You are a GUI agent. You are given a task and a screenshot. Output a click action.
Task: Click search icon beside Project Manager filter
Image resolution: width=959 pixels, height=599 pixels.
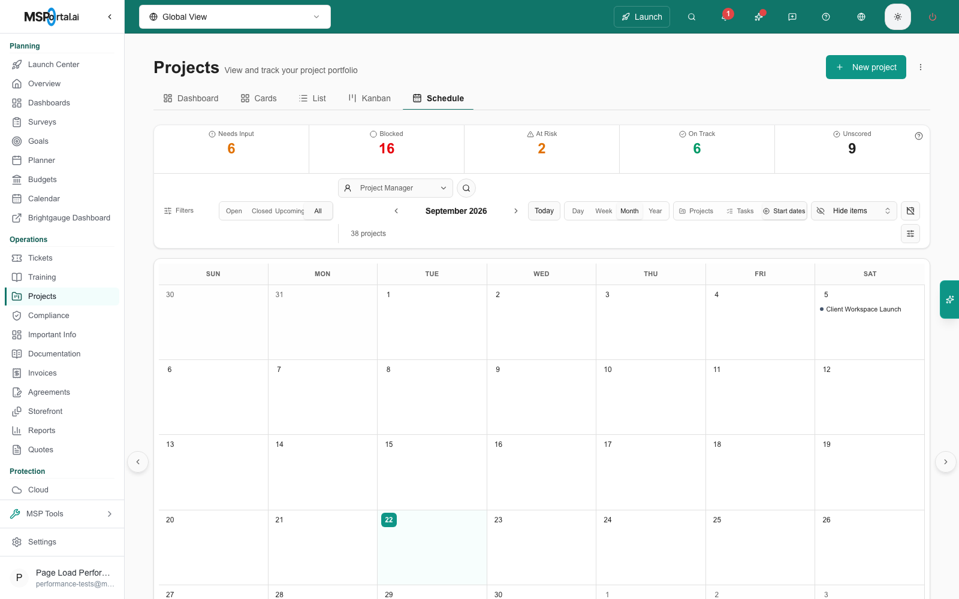point(466,188)
